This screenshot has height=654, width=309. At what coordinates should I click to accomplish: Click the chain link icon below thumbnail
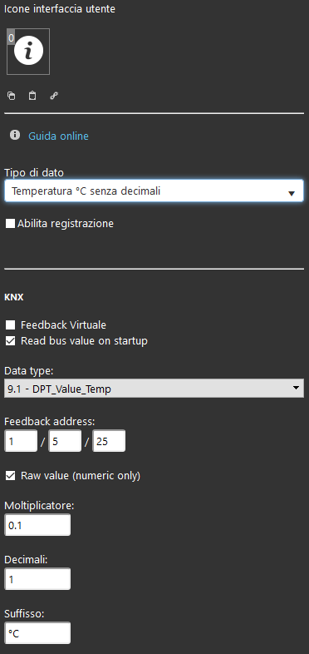click(54, 96)
